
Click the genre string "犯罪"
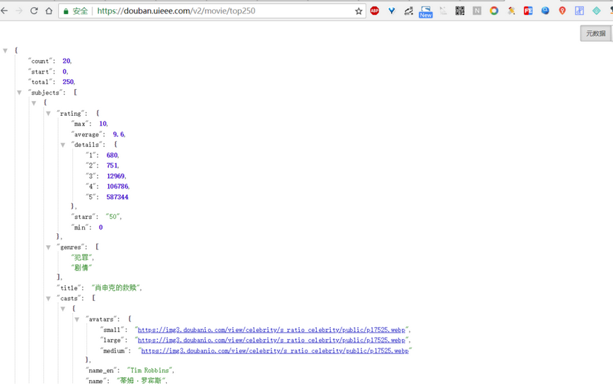pos(82,257)
